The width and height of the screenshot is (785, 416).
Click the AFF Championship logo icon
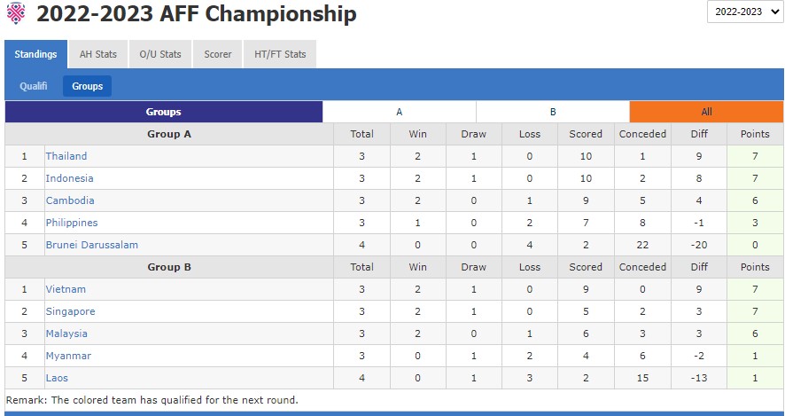pos(16,13)
